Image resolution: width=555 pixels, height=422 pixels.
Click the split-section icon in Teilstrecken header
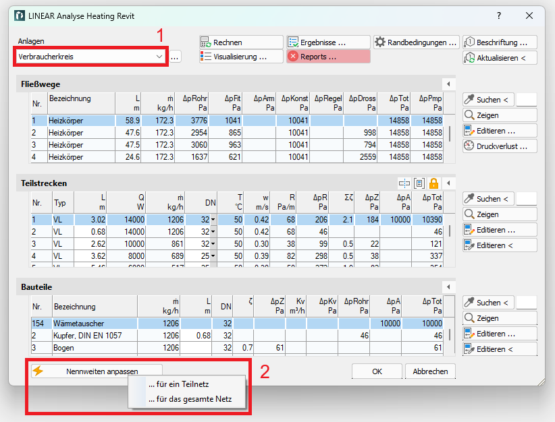coord(404,183)
